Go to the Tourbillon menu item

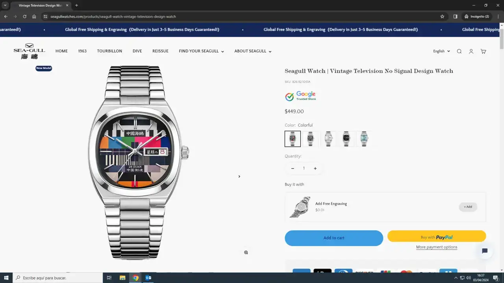pyautogui.click(x=109, y=51)
